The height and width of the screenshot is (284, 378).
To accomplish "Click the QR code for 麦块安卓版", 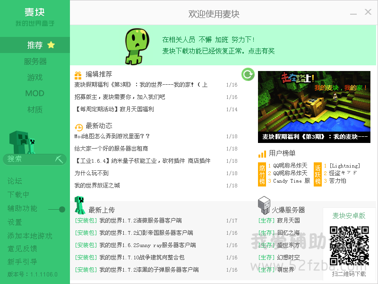I will pyautogui.click(x=349, y=246).
